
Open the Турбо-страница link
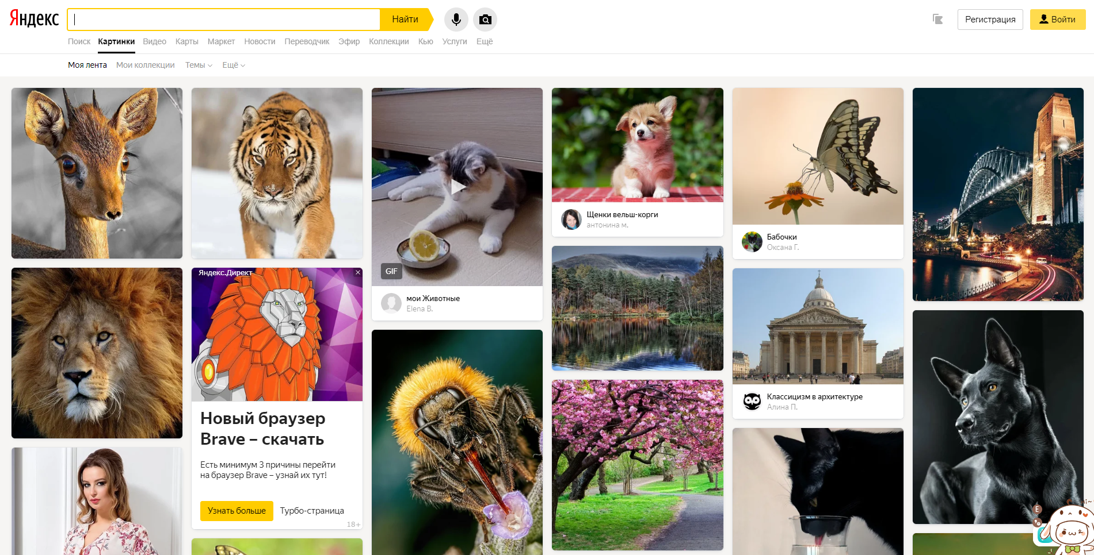[x=312, y=511]
